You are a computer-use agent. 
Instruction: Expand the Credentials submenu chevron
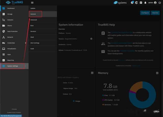[25, 43]
